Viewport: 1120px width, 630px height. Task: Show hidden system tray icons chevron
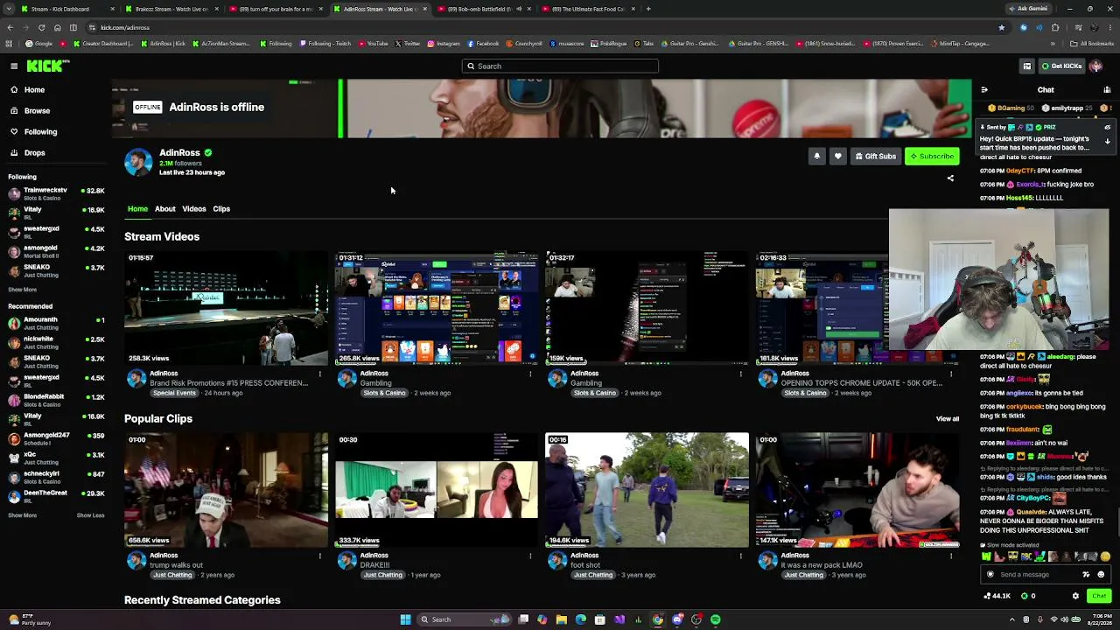(1013, 619)
